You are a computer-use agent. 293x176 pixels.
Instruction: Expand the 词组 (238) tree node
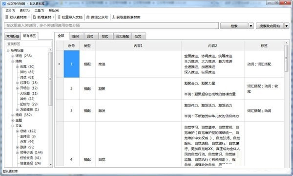click(x=13, y=56)
